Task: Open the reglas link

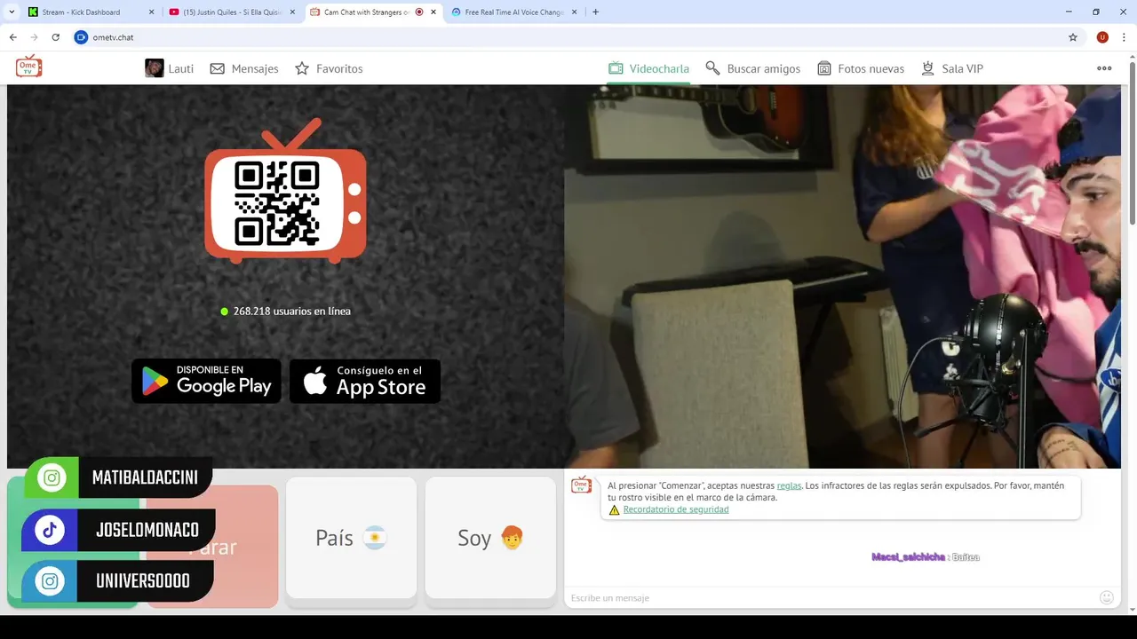Action: click(789, 485)
